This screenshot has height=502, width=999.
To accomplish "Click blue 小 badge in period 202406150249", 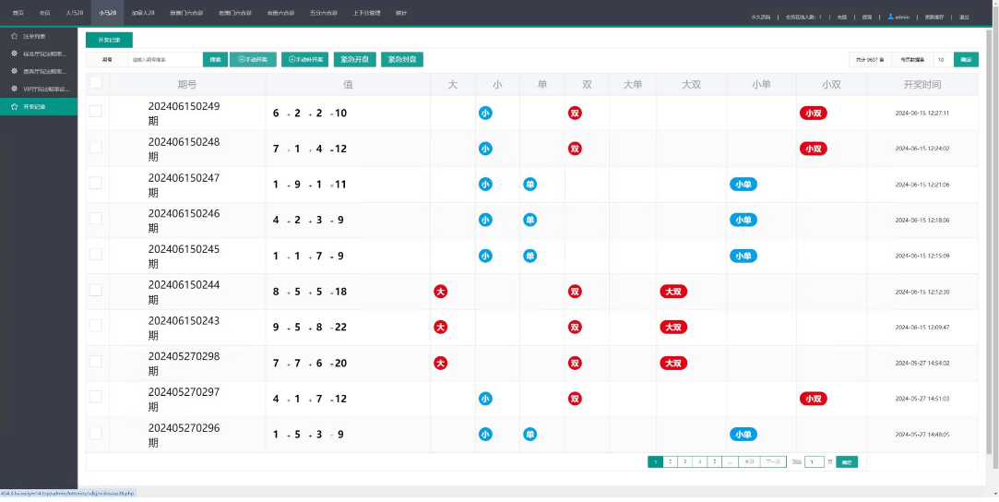I will click(485, 113).
